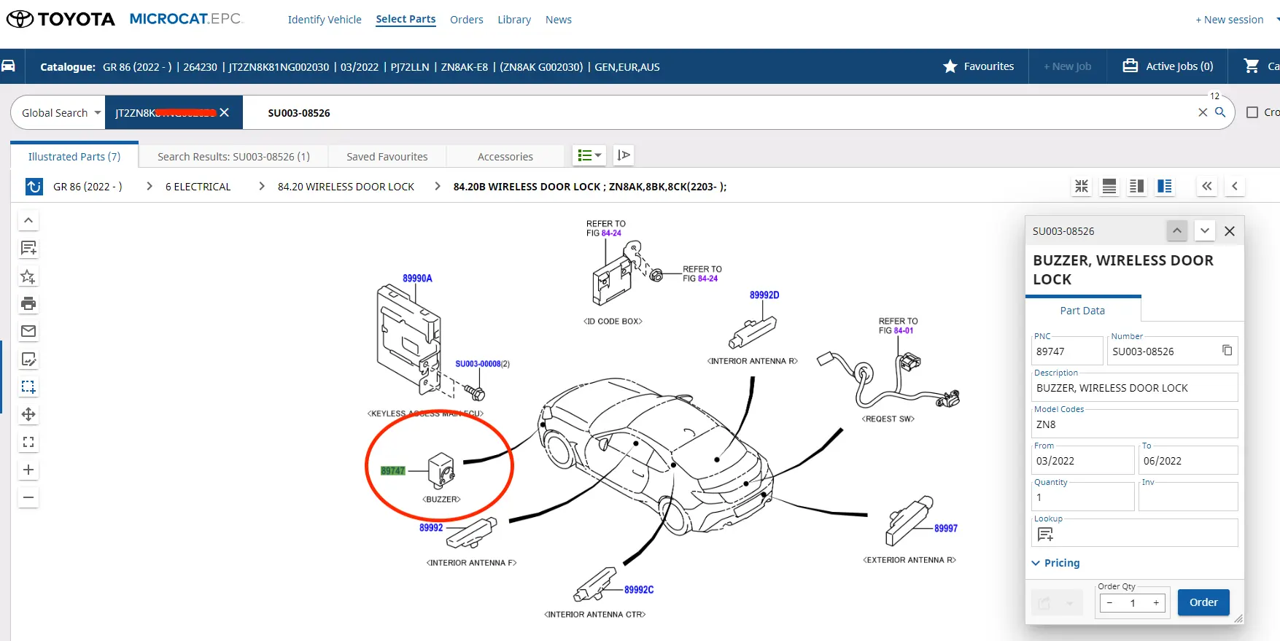Expand or collapse the Pricing section

[x=1057, y=563]
